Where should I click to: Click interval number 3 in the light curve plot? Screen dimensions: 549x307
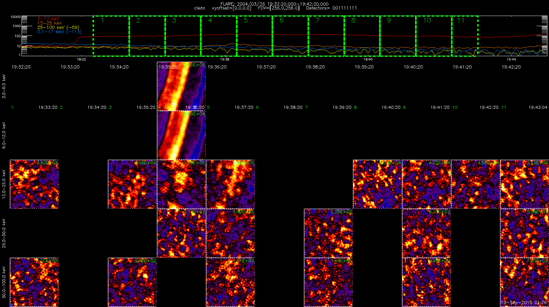pos(174,21)
